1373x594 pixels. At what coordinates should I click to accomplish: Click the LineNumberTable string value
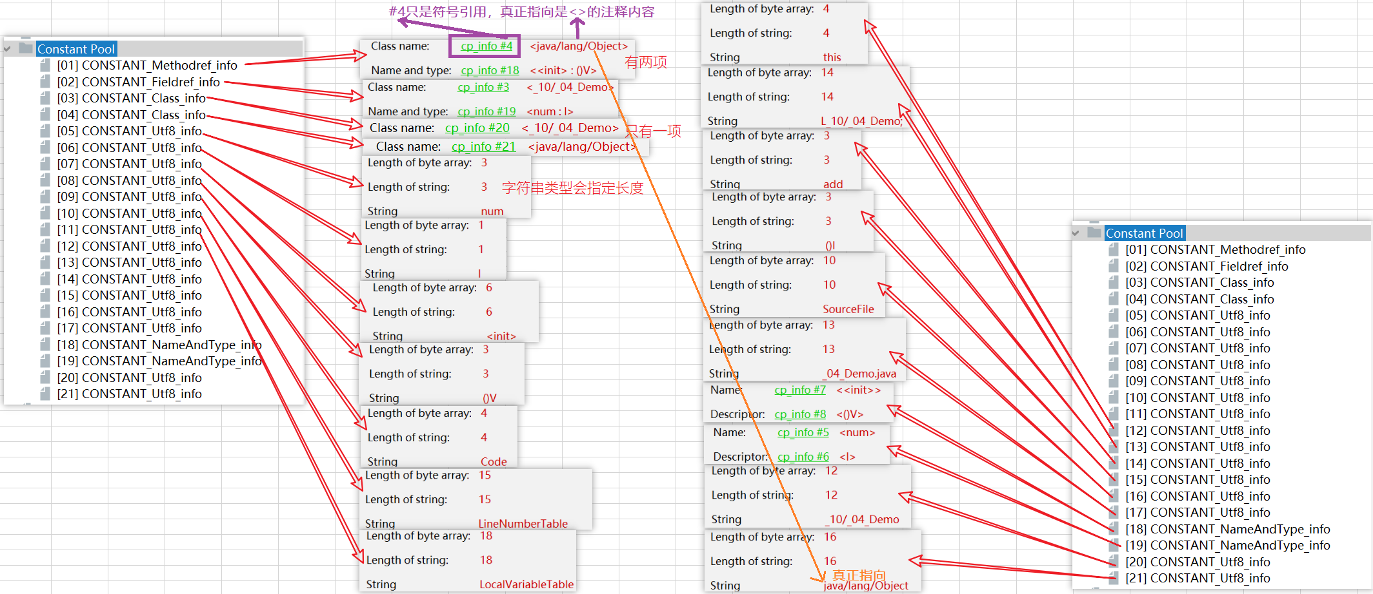(523, 524)
